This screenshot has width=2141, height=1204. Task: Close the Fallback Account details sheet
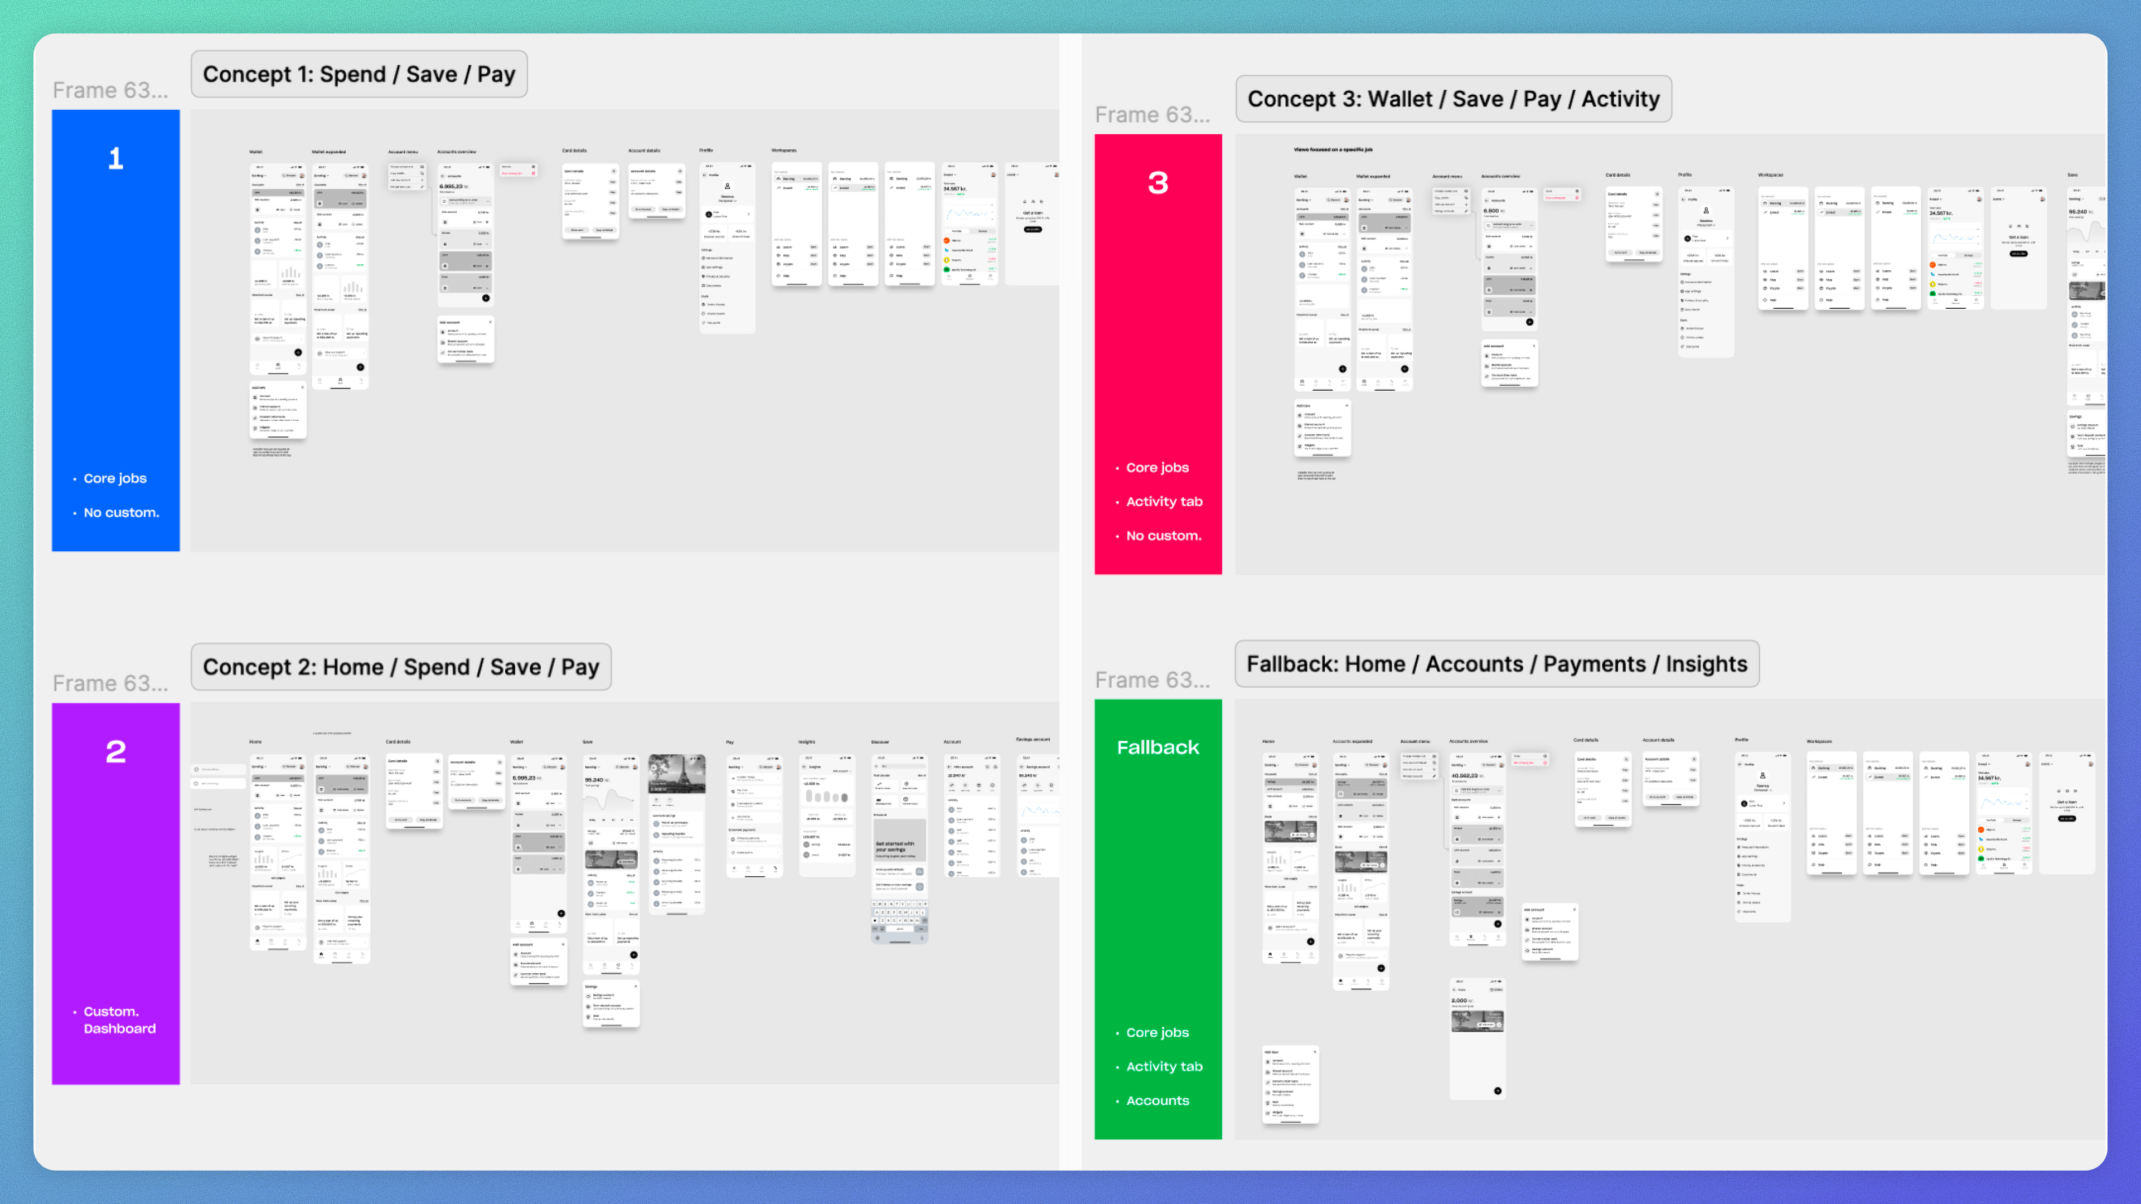1694,759
